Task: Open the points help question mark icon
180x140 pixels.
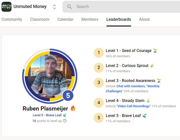Action: pos(65,121)
